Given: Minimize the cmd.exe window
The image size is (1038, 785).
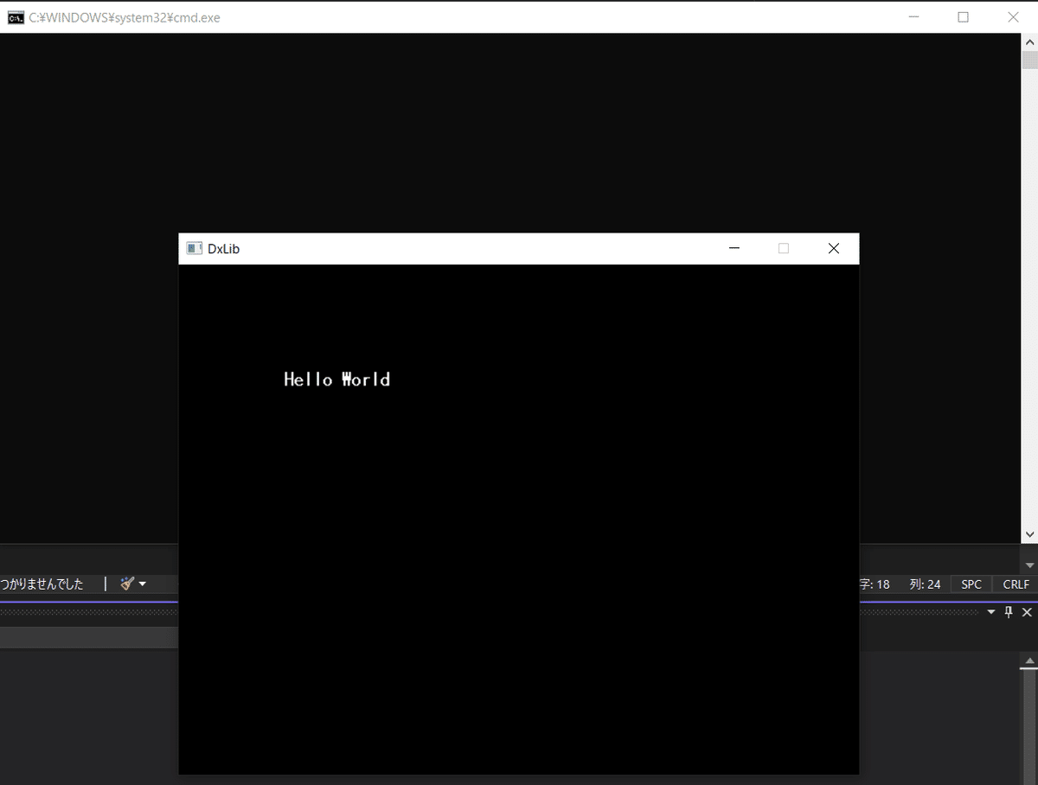Looking at the screenshot, I should click(913, 17).
